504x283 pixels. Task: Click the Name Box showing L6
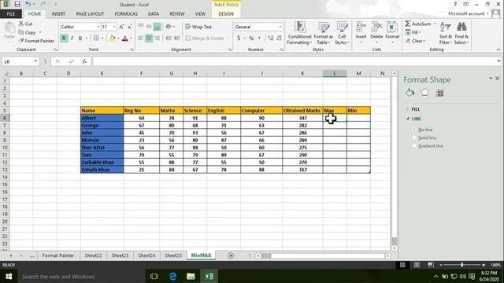(17, 61)
